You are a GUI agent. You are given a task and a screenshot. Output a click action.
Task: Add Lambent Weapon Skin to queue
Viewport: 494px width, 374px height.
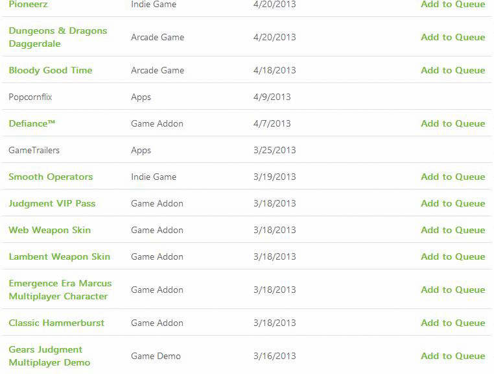pos(453,256)
